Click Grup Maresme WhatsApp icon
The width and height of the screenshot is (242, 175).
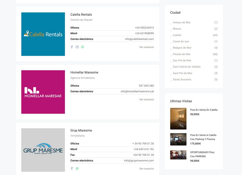[x=77, y=168]
